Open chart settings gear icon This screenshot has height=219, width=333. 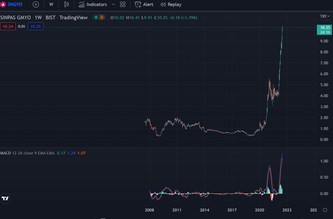point(325,210)
